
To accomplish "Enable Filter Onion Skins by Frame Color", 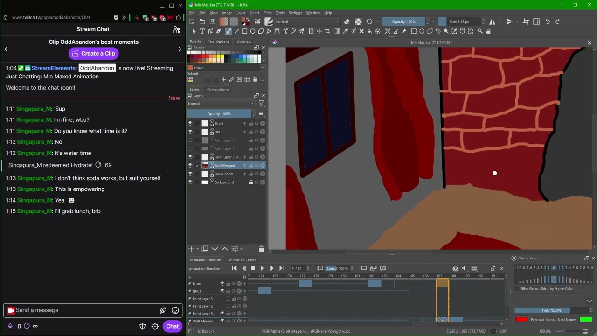I will tap(517, 289).
